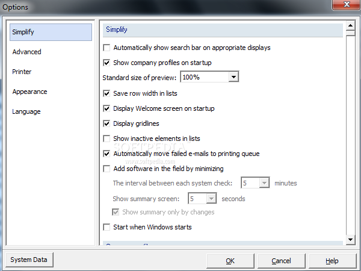The width and height of the screenshot is (361, 271).
Task: Check Add software in the field by minimizing
Action: (106, 169)
